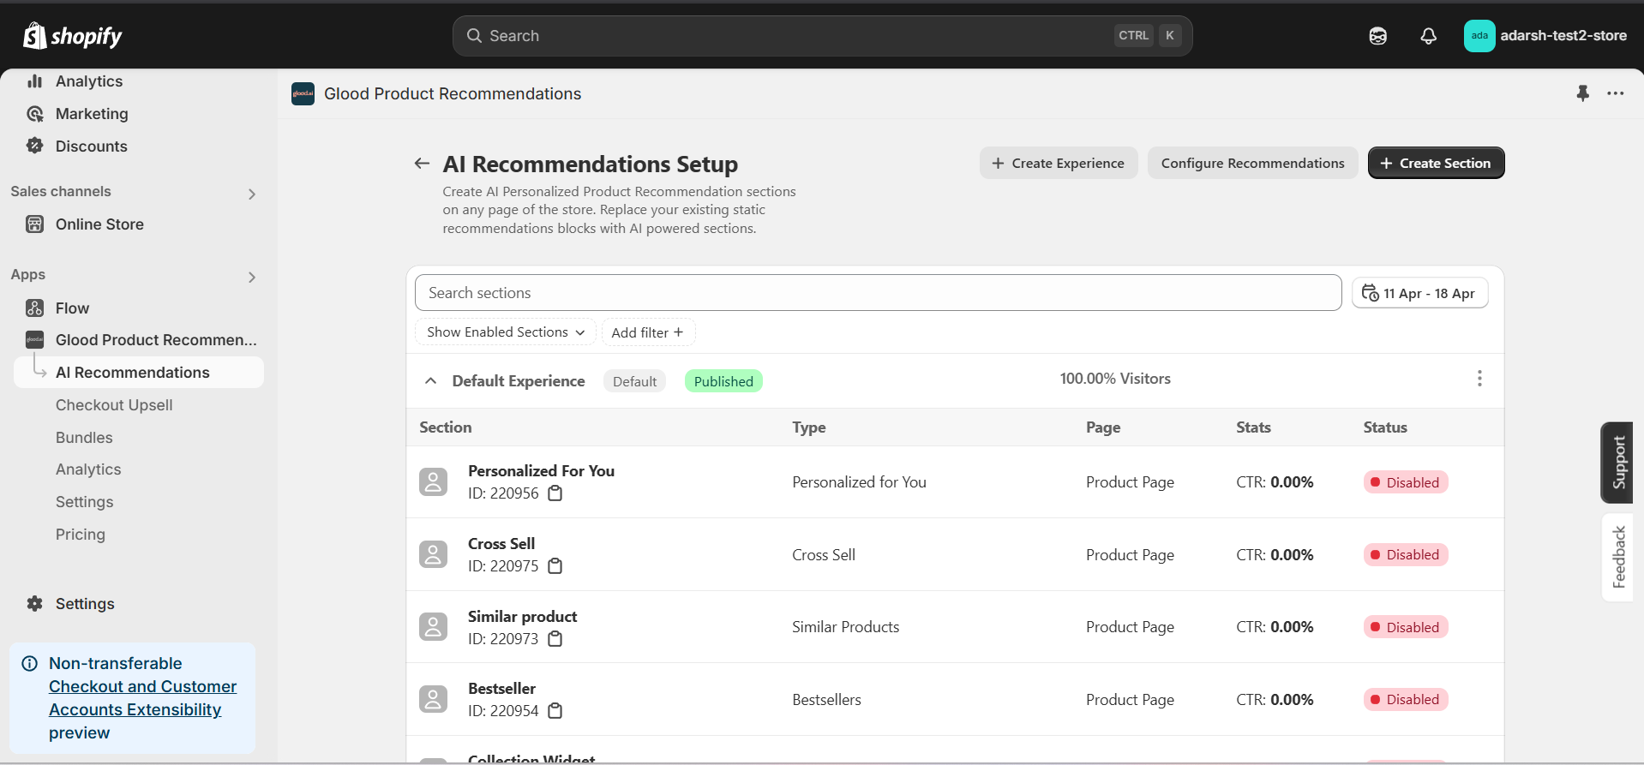This screenshot has width=1644, height=765.
Task: Open the notifications bell
Action: pyautogui.click(x=1428, y=36)
